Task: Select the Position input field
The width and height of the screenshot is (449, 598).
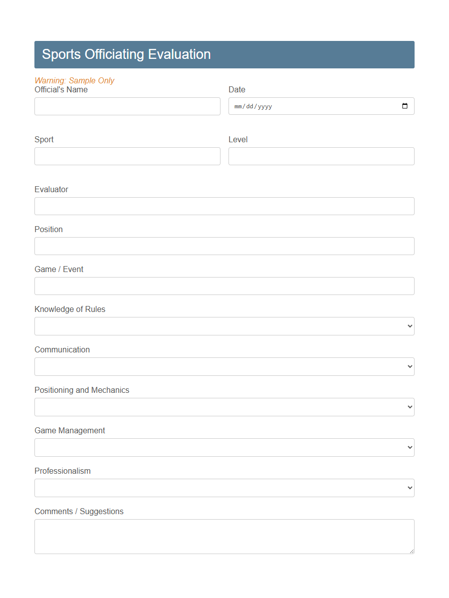Action: click(224, 246)
